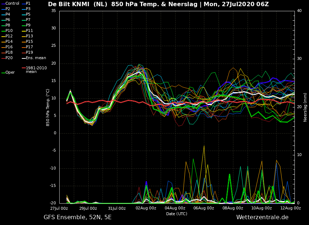Click the 12Aug 00z axis tick label
The image size is (309, 225).
pyautogui.click(x=290, y=208)
